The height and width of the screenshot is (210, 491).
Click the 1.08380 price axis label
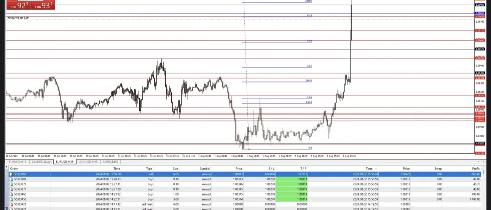coord(480,73)
